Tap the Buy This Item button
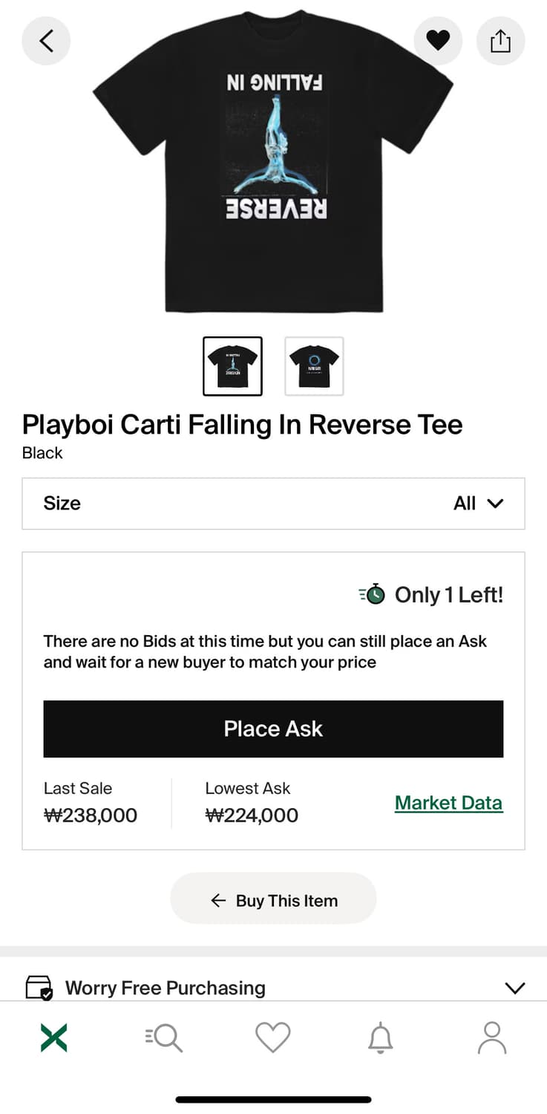Image resolution: width=547 pixels, height=1114 pixels. [x=273, y=900]
